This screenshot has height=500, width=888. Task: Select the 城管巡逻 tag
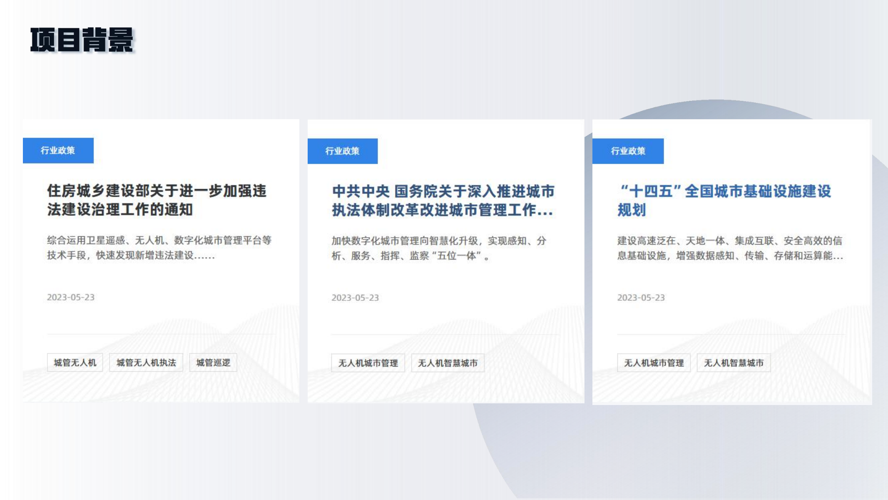point(213,362)
